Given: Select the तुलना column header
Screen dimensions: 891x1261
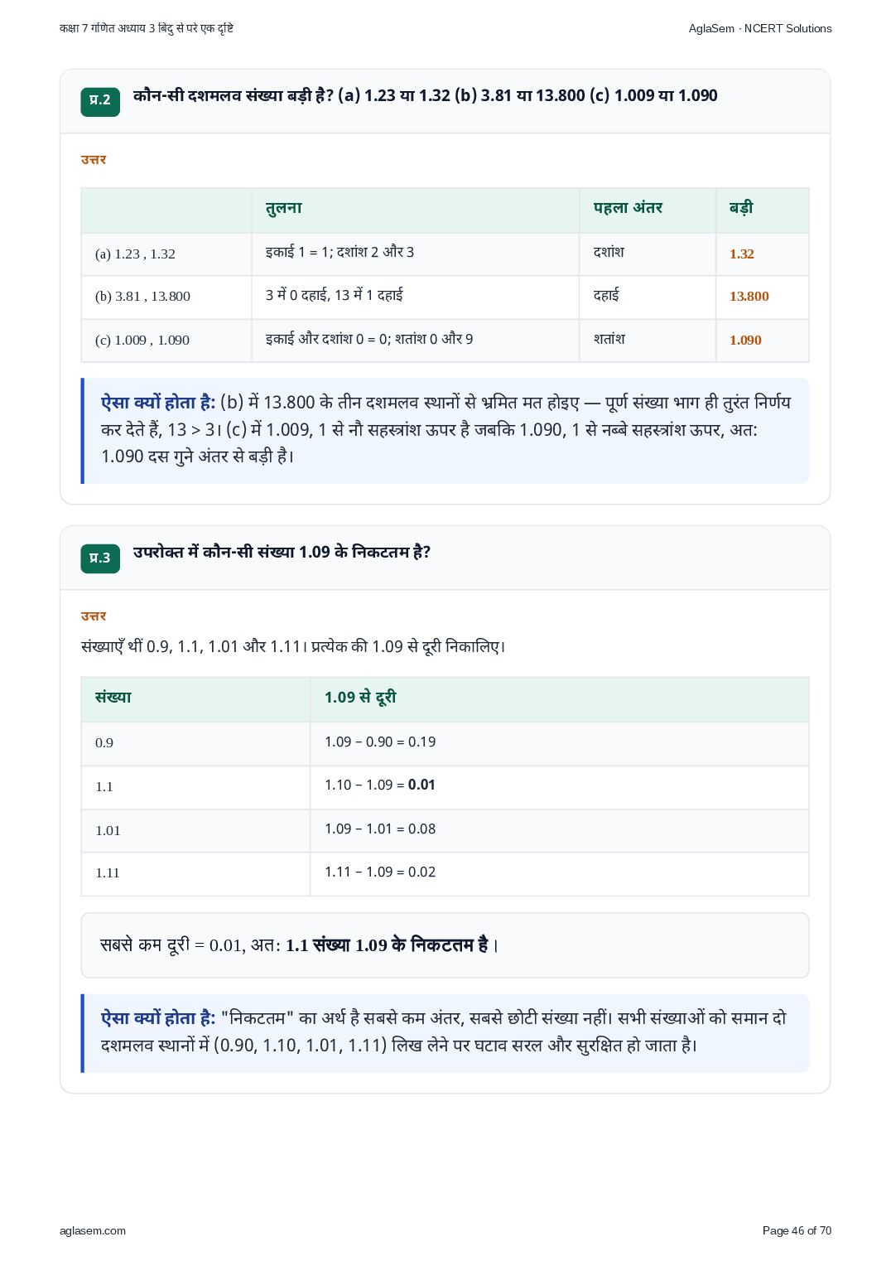Looking at the screenshot, I should (415, 210).
